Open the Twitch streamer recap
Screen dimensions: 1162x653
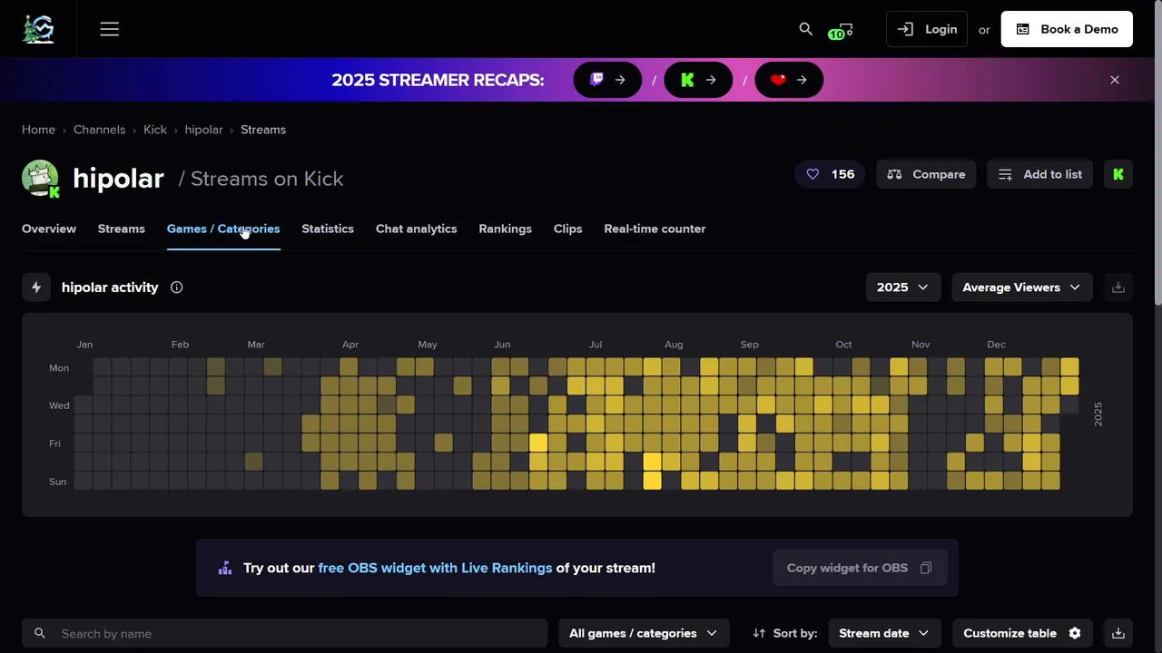coord(608,80)
